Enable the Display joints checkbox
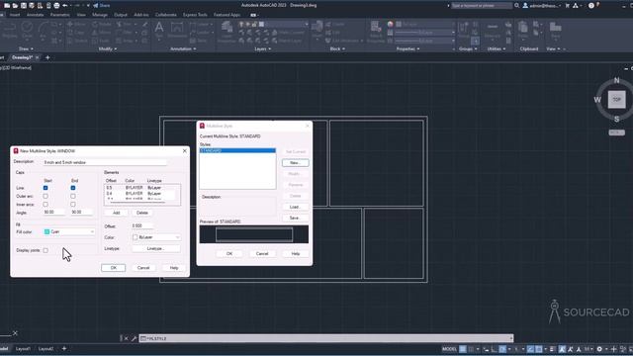 coord(45,250)
